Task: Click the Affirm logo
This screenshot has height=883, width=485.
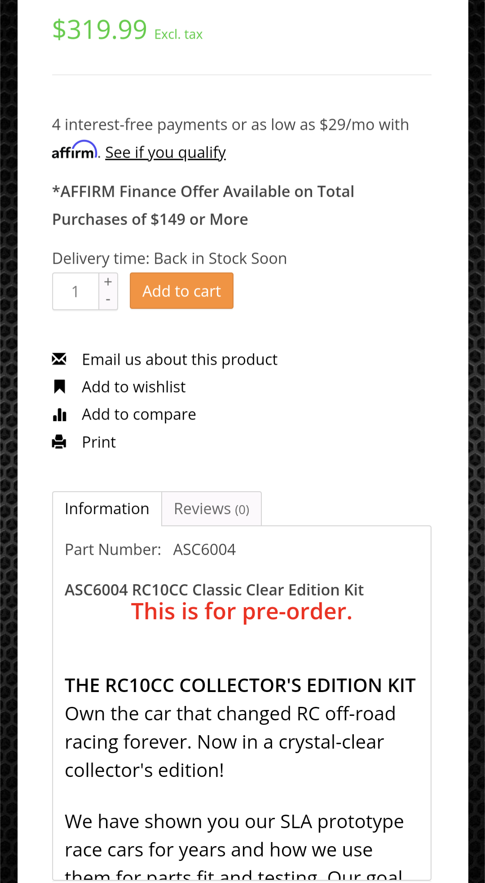Action: point(75,151)
